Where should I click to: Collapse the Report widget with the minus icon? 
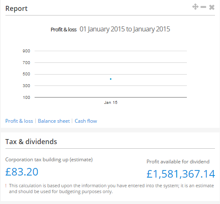click(203, 7)
